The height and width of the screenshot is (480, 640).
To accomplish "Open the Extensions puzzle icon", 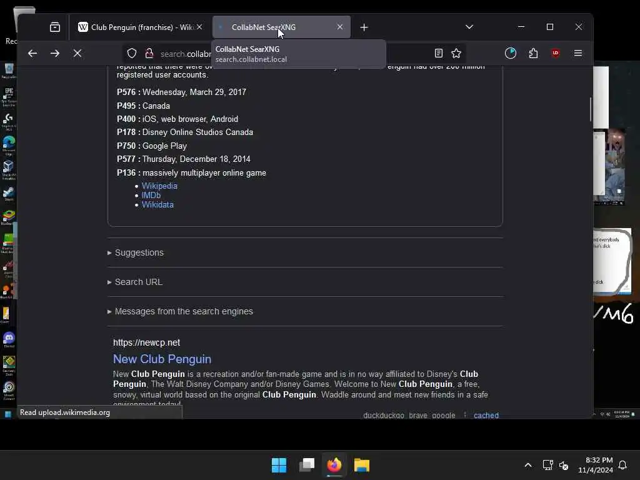I will click(x=533, y=53).
